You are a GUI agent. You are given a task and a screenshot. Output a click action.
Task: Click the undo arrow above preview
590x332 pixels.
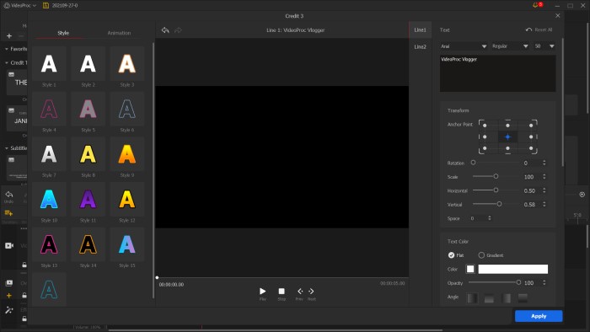tap(165, 30)
